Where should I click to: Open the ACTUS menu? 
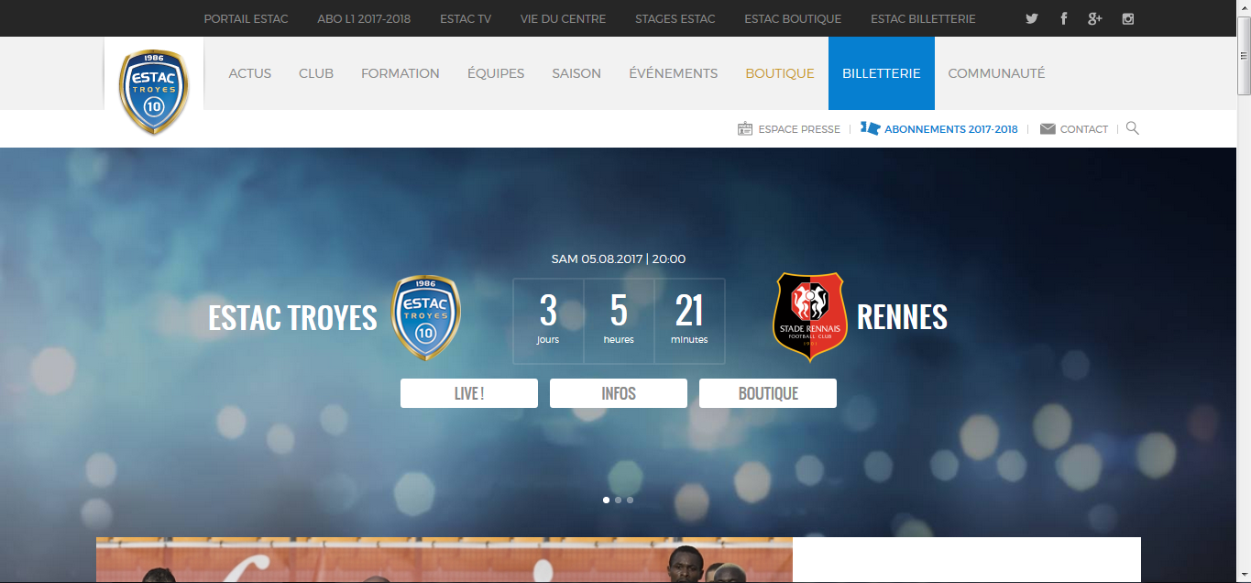250,73
